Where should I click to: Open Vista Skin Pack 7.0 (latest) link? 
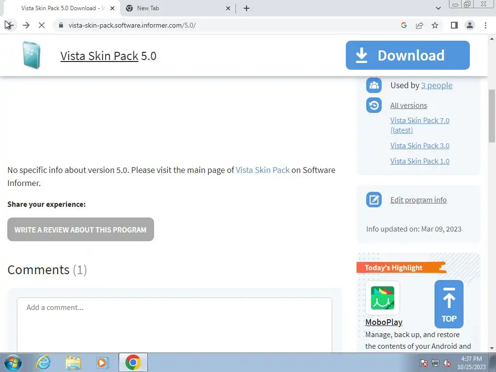pyautogui.click(x=420, y=125)
